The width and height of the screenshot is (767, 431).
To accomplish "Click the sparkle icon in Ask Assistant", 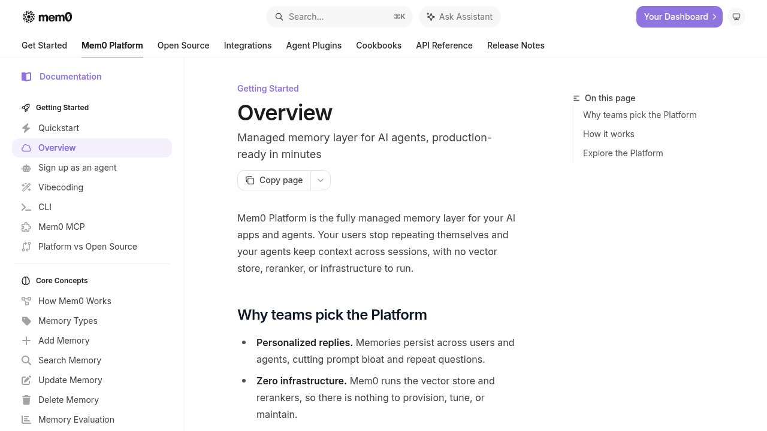I will [x=430, y=17].
